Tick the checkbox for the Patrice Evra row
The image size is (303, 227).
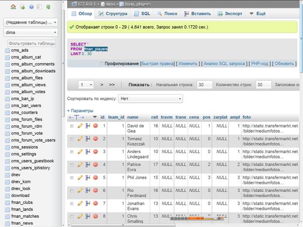pos(72,165)
